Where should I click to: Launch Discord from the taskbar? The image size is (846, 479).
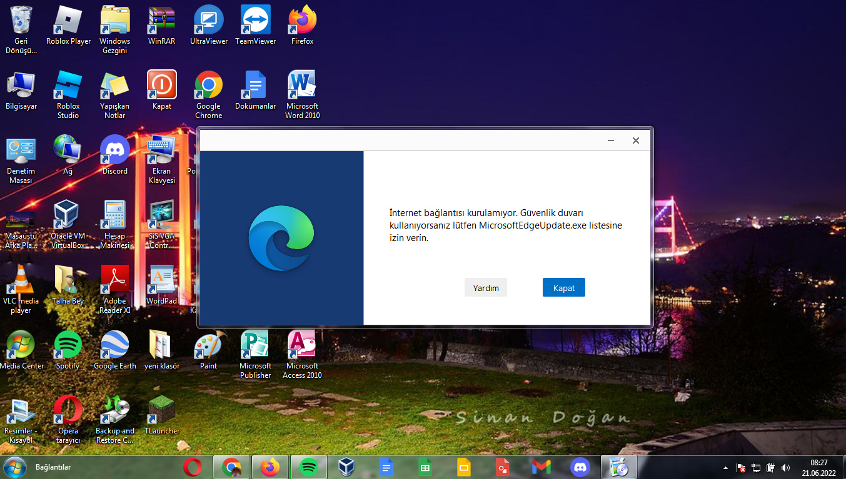[580, 467]
